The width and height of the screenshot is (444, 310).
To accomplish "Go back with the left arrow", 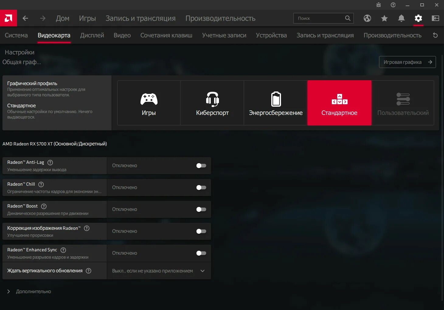I will tap(26, 18).
